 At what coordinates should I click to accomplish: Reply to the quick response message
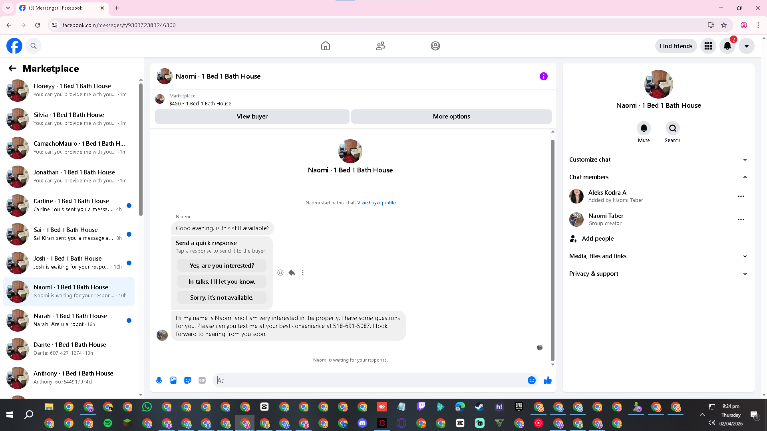tap(292, 273)
